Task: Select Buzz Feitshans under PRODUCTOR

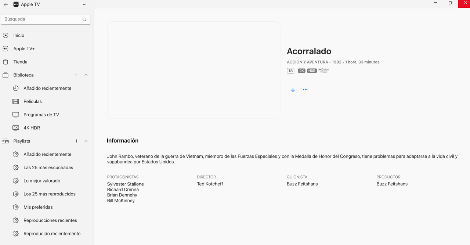Action: click(x=392, y=184)
